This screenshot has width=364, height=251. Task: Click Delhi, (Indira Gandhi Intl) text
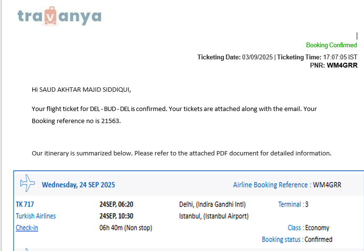pos(212,204)
